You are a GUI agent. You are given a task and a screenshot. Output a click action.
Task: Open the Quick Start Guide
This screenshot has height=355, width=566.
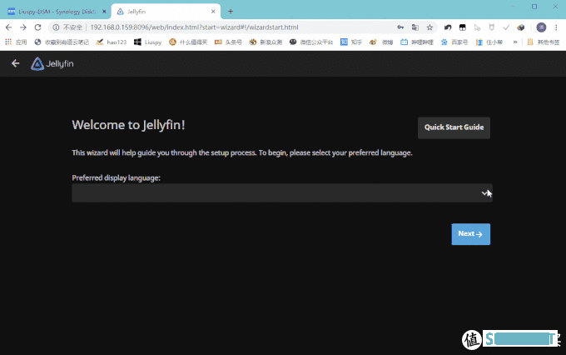tap(454, 127)
